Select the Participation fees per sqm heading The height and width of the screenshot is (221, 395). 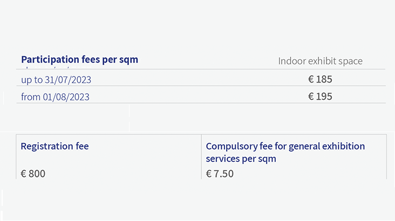pyautogui.click(x=80, y=60)
